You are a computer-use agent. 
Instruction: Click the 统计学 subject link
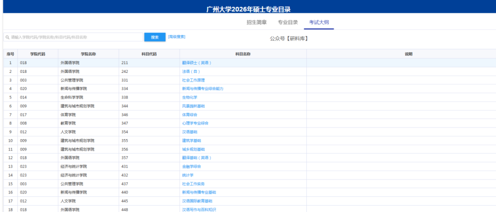[188, 175]
